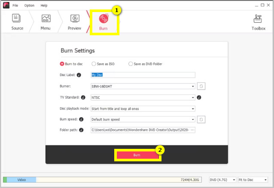Show info for Burn speed
Viewport: 274px width, 188px height.
81,119
